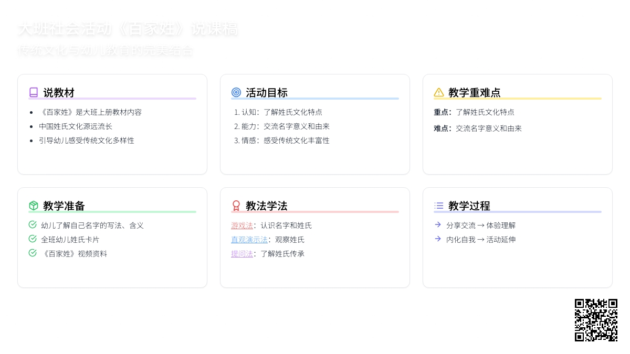Click the warning triangle icon beside 教学重难点
Viewport: 630px width, 354px height.
click(439, 92)
